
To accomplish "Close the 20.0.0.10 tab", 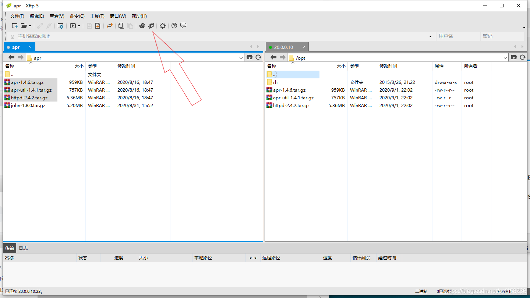I will (x=304, y=47).
